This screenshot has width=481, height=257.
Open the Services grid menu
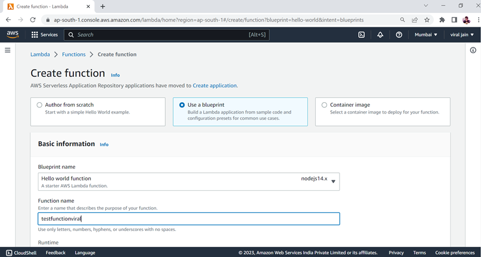click(x=35, y=34)
